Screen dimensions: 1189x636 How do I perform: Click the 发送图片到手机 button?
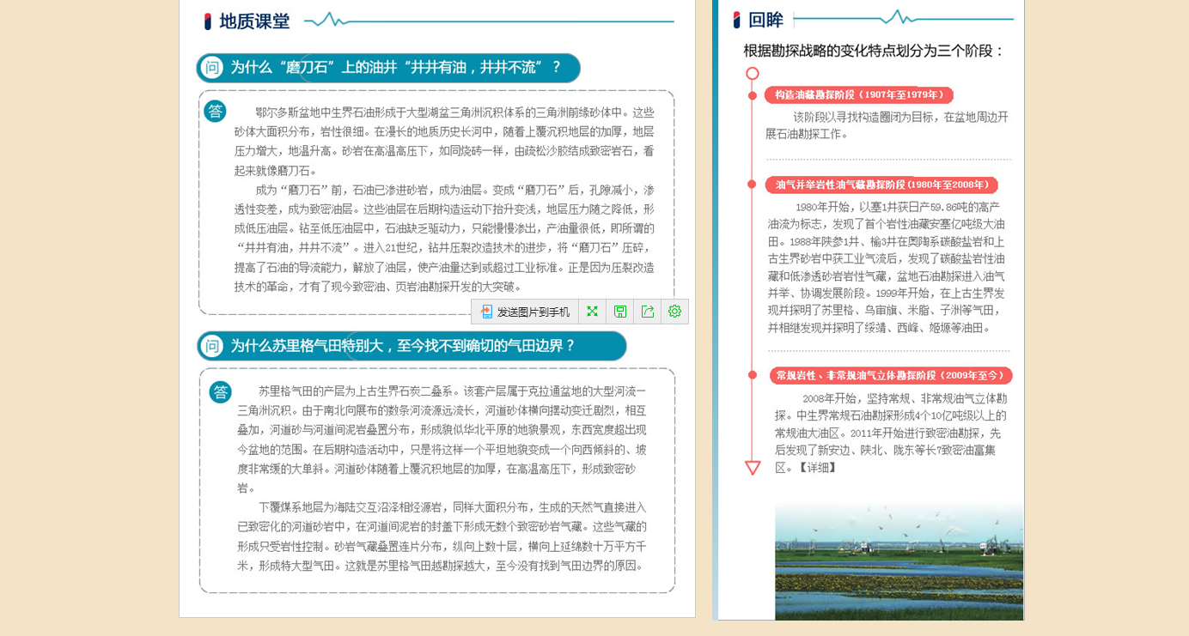point(525,312)
